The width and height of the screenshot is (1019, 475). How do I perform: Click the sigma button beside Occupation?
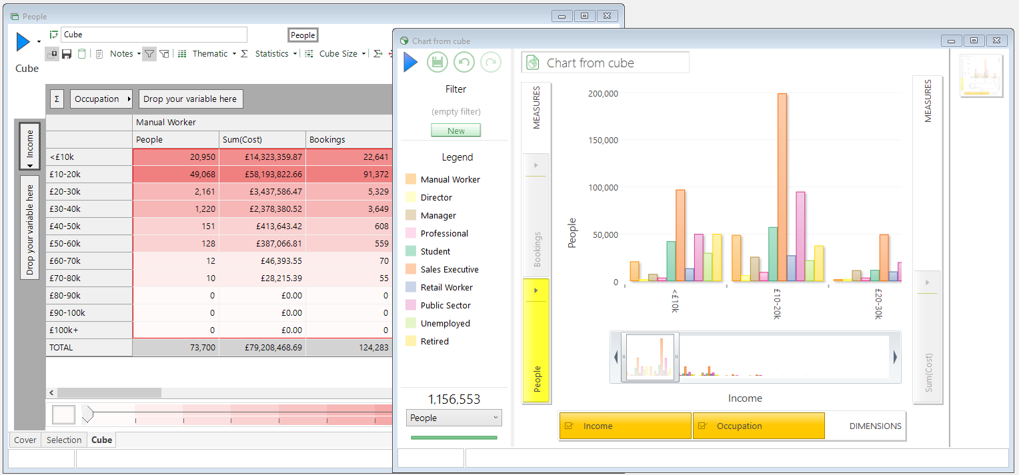pos(57,99)
